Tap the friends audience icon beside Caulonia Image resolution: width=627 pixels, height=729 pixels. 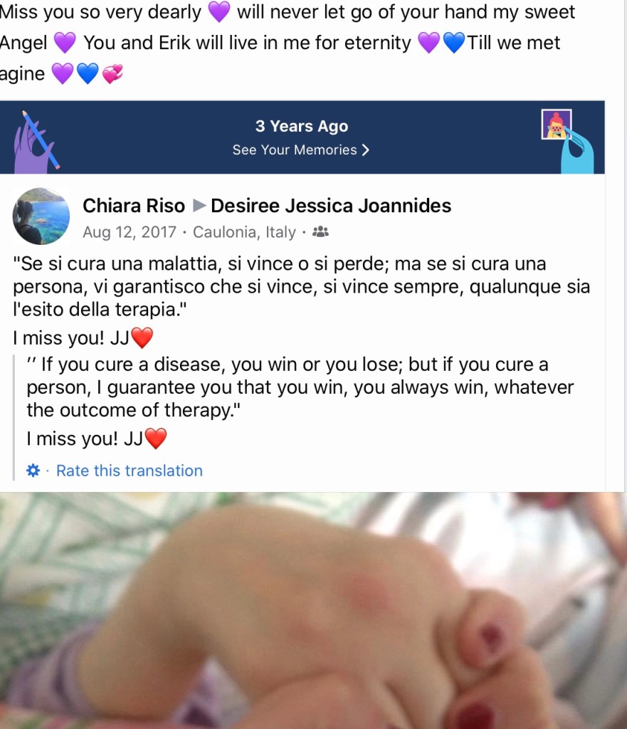click(320, 231)
